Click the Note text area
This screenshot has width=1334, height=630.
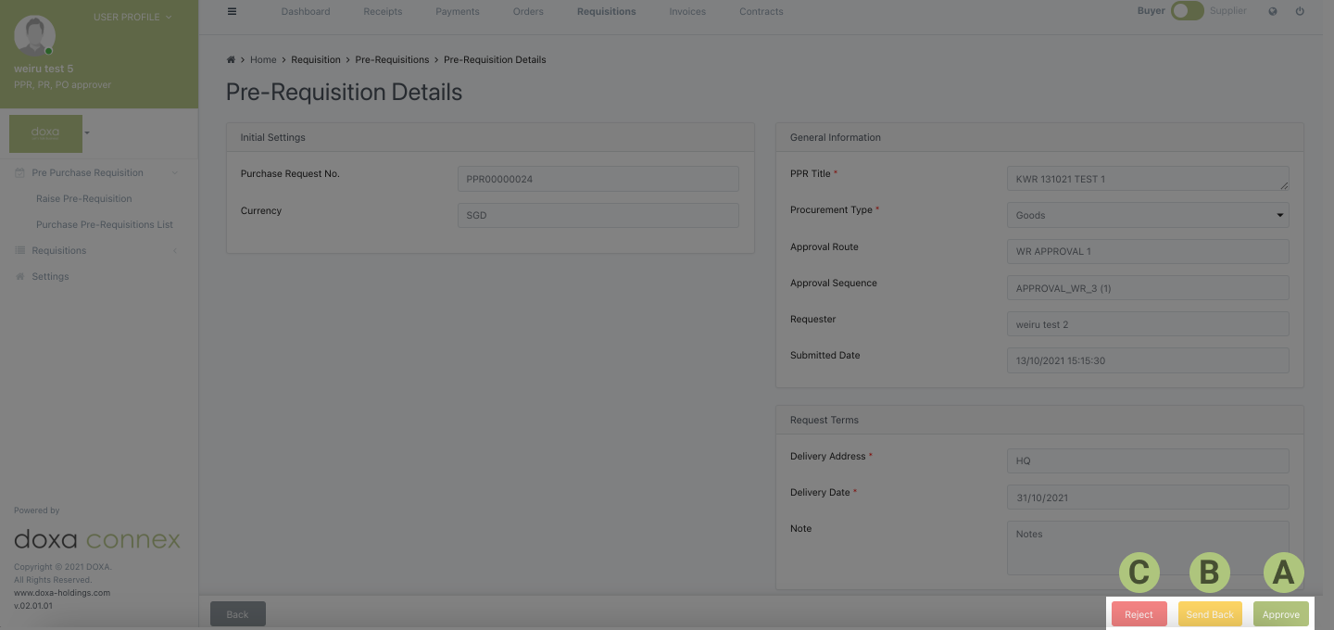[1148, 548]
